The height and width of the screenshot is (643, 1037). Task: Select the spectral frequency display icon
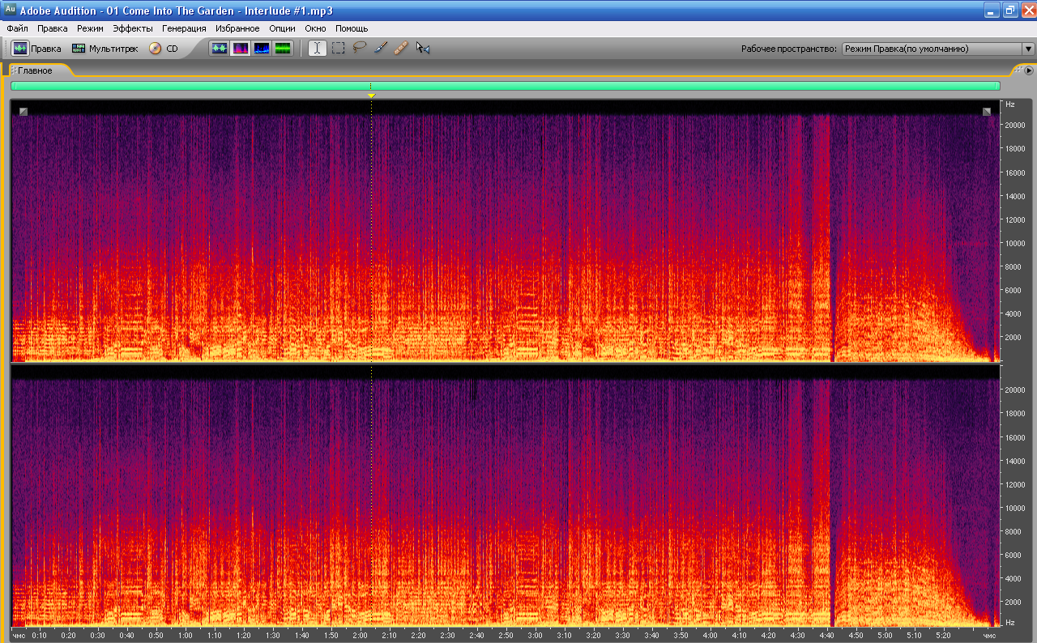pos(241,49)
